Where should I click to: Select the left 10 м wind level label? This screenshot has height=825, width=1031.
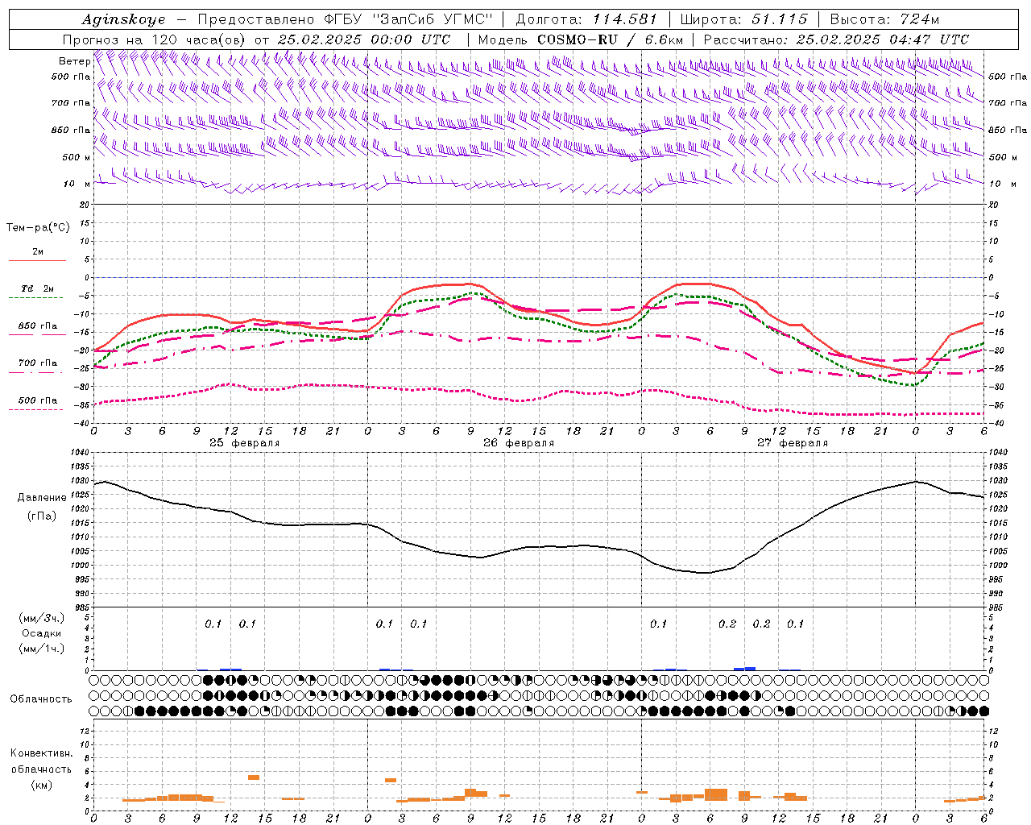pos(77,184)
